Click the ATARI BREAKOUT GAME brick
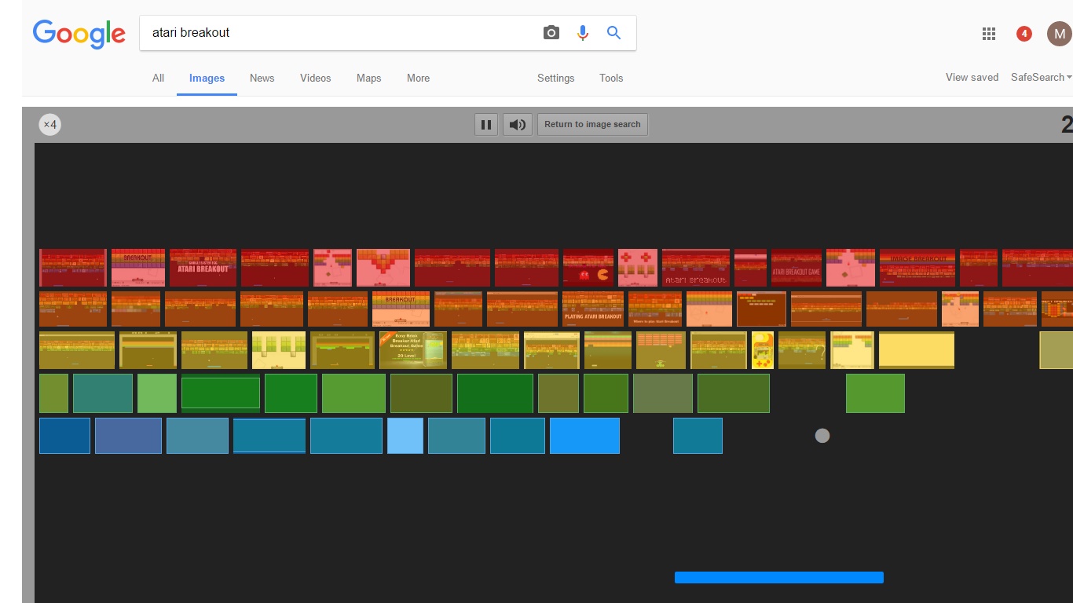 click(x=796, y=268)
